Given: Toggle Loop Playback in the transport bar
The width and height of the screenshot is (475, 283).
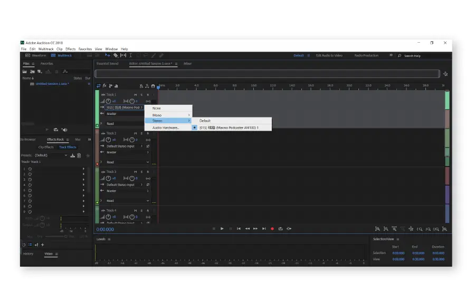Looking at the screenshot, I should [281, 229].
